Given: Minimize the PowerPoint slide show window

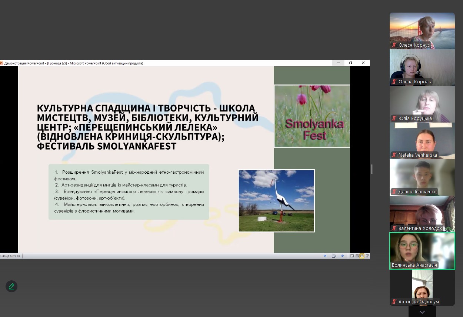Looking at the screenshot, I should (x=338, y=63).
